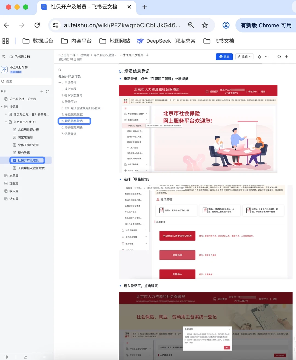This screenshot has height=360, width=296.
Task: Open the apps grid in bookmarks bar
Action: click(x=5, y=41)
